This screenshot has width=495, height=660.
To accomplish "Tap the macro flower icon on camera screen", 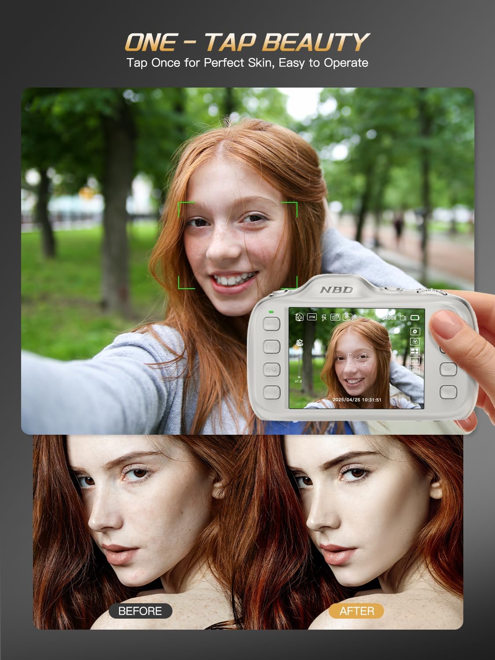I will 299,343.
